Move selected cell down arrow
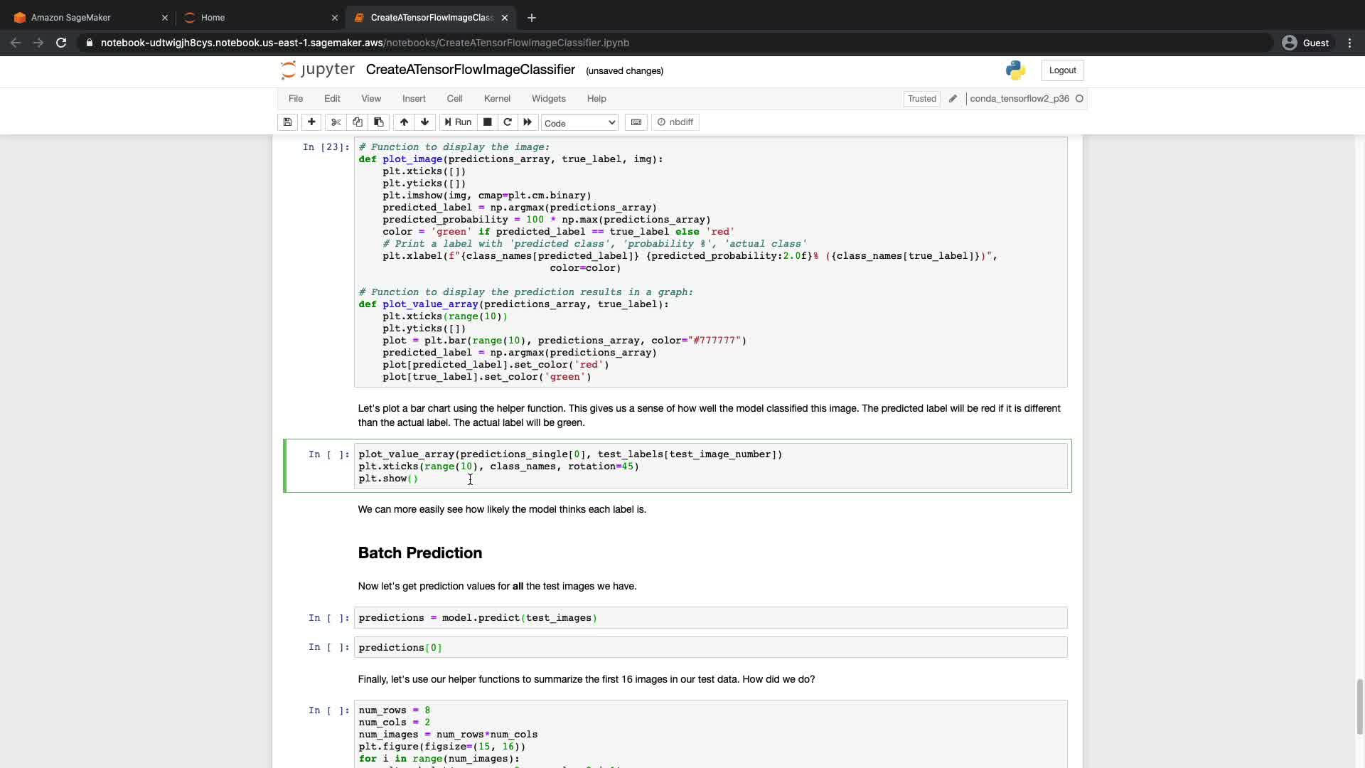1365x768 pixels. pyautogui.click(x=425, y=122)
